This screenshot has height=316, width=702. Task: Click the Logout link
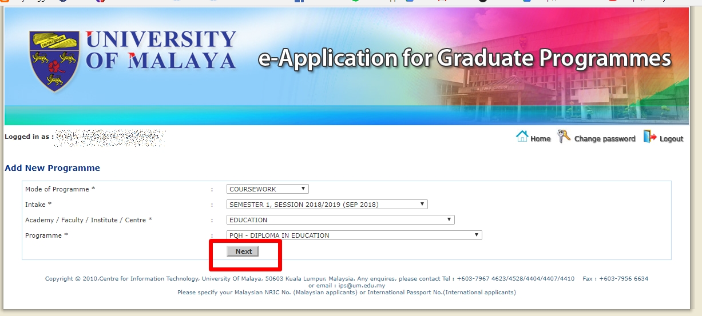pyautogui.click(x=671, y=139)
